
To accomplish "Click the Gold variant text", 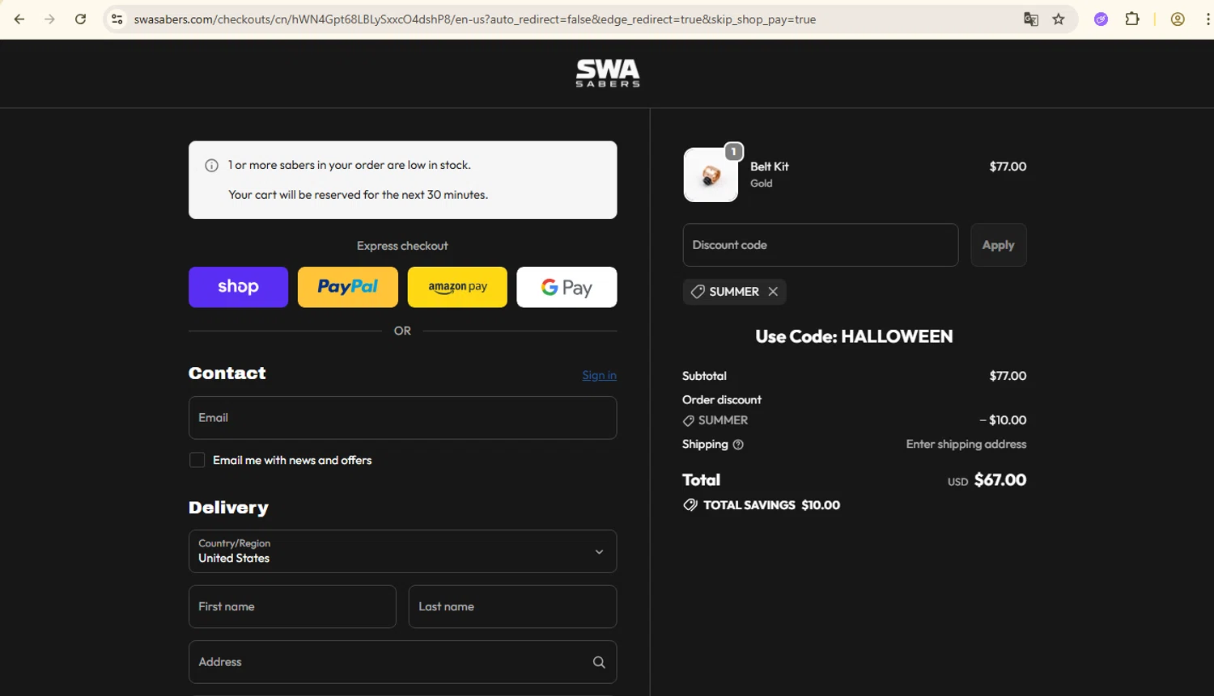I will 761,183.
